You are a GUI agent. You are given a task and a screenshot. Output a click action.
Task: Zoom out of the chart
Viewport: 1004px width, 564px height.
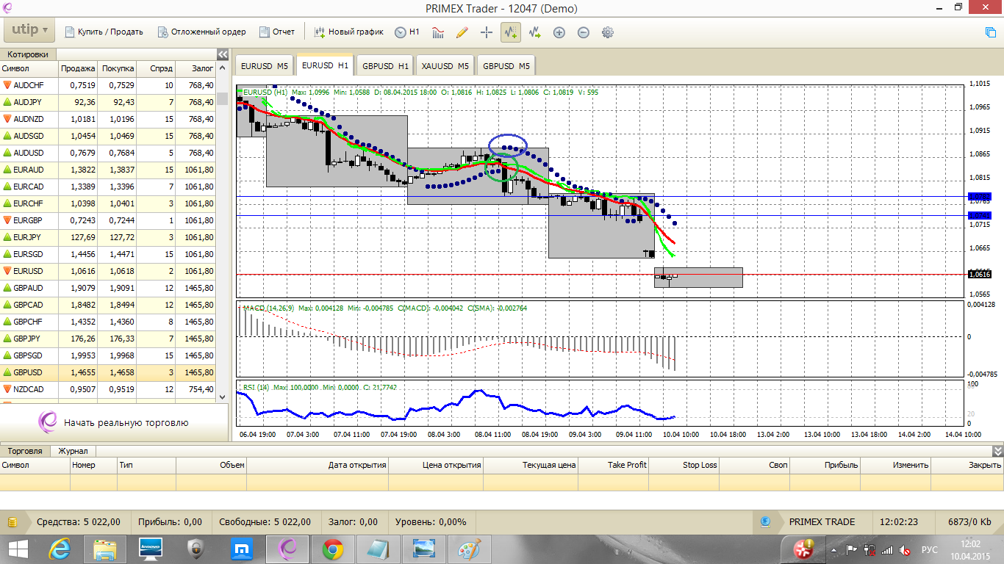(583, 32)
